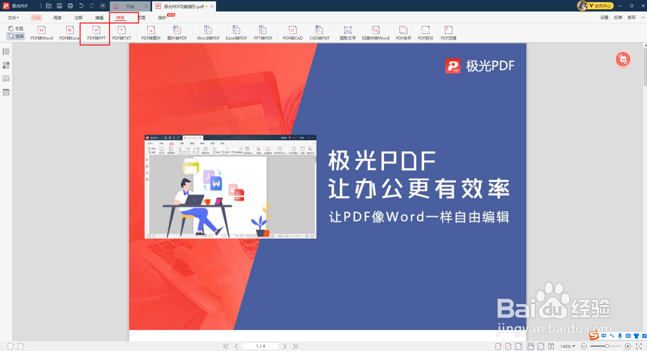
Task: Click the floating red convert-to-Word button
Action: (x=623, y=60)
